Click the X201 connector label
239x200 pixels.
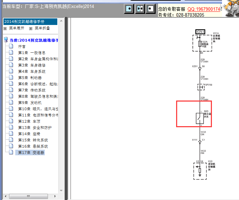pyautogui.click(x=195, y=66)
